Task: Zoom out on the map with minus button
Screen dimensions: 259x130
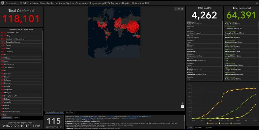Action: tap(182, 106)
